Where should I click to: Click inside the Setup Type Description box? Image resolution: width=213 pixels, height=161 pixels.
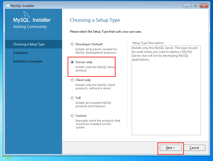coord(166,90)
